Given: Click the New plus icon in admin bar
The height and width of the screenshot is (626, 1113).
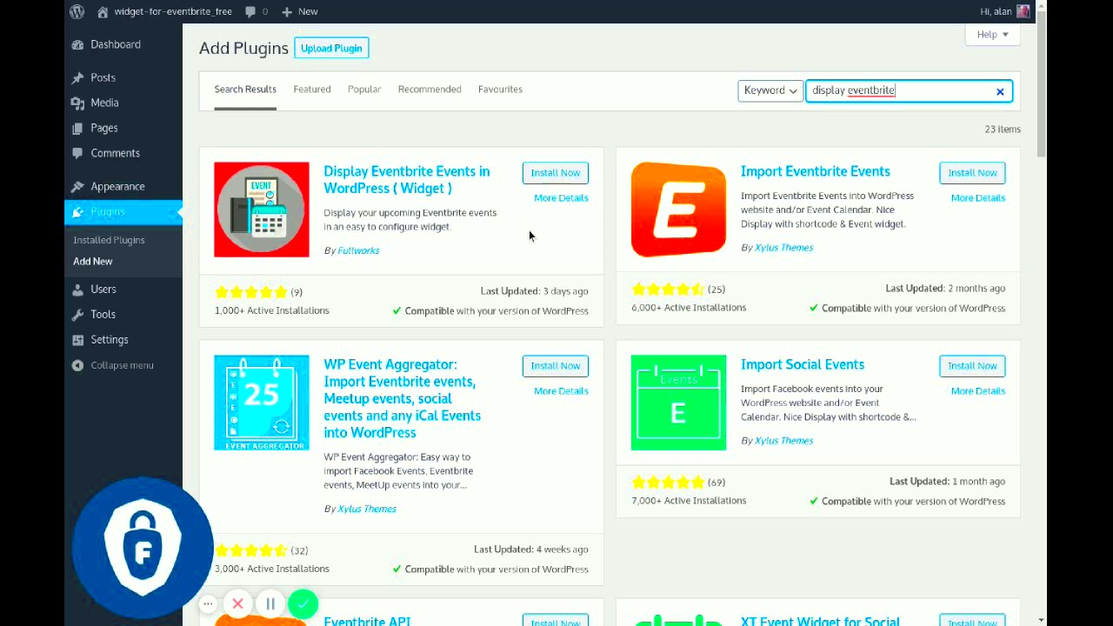Looking at the screenshot, I should pos(288,11).
